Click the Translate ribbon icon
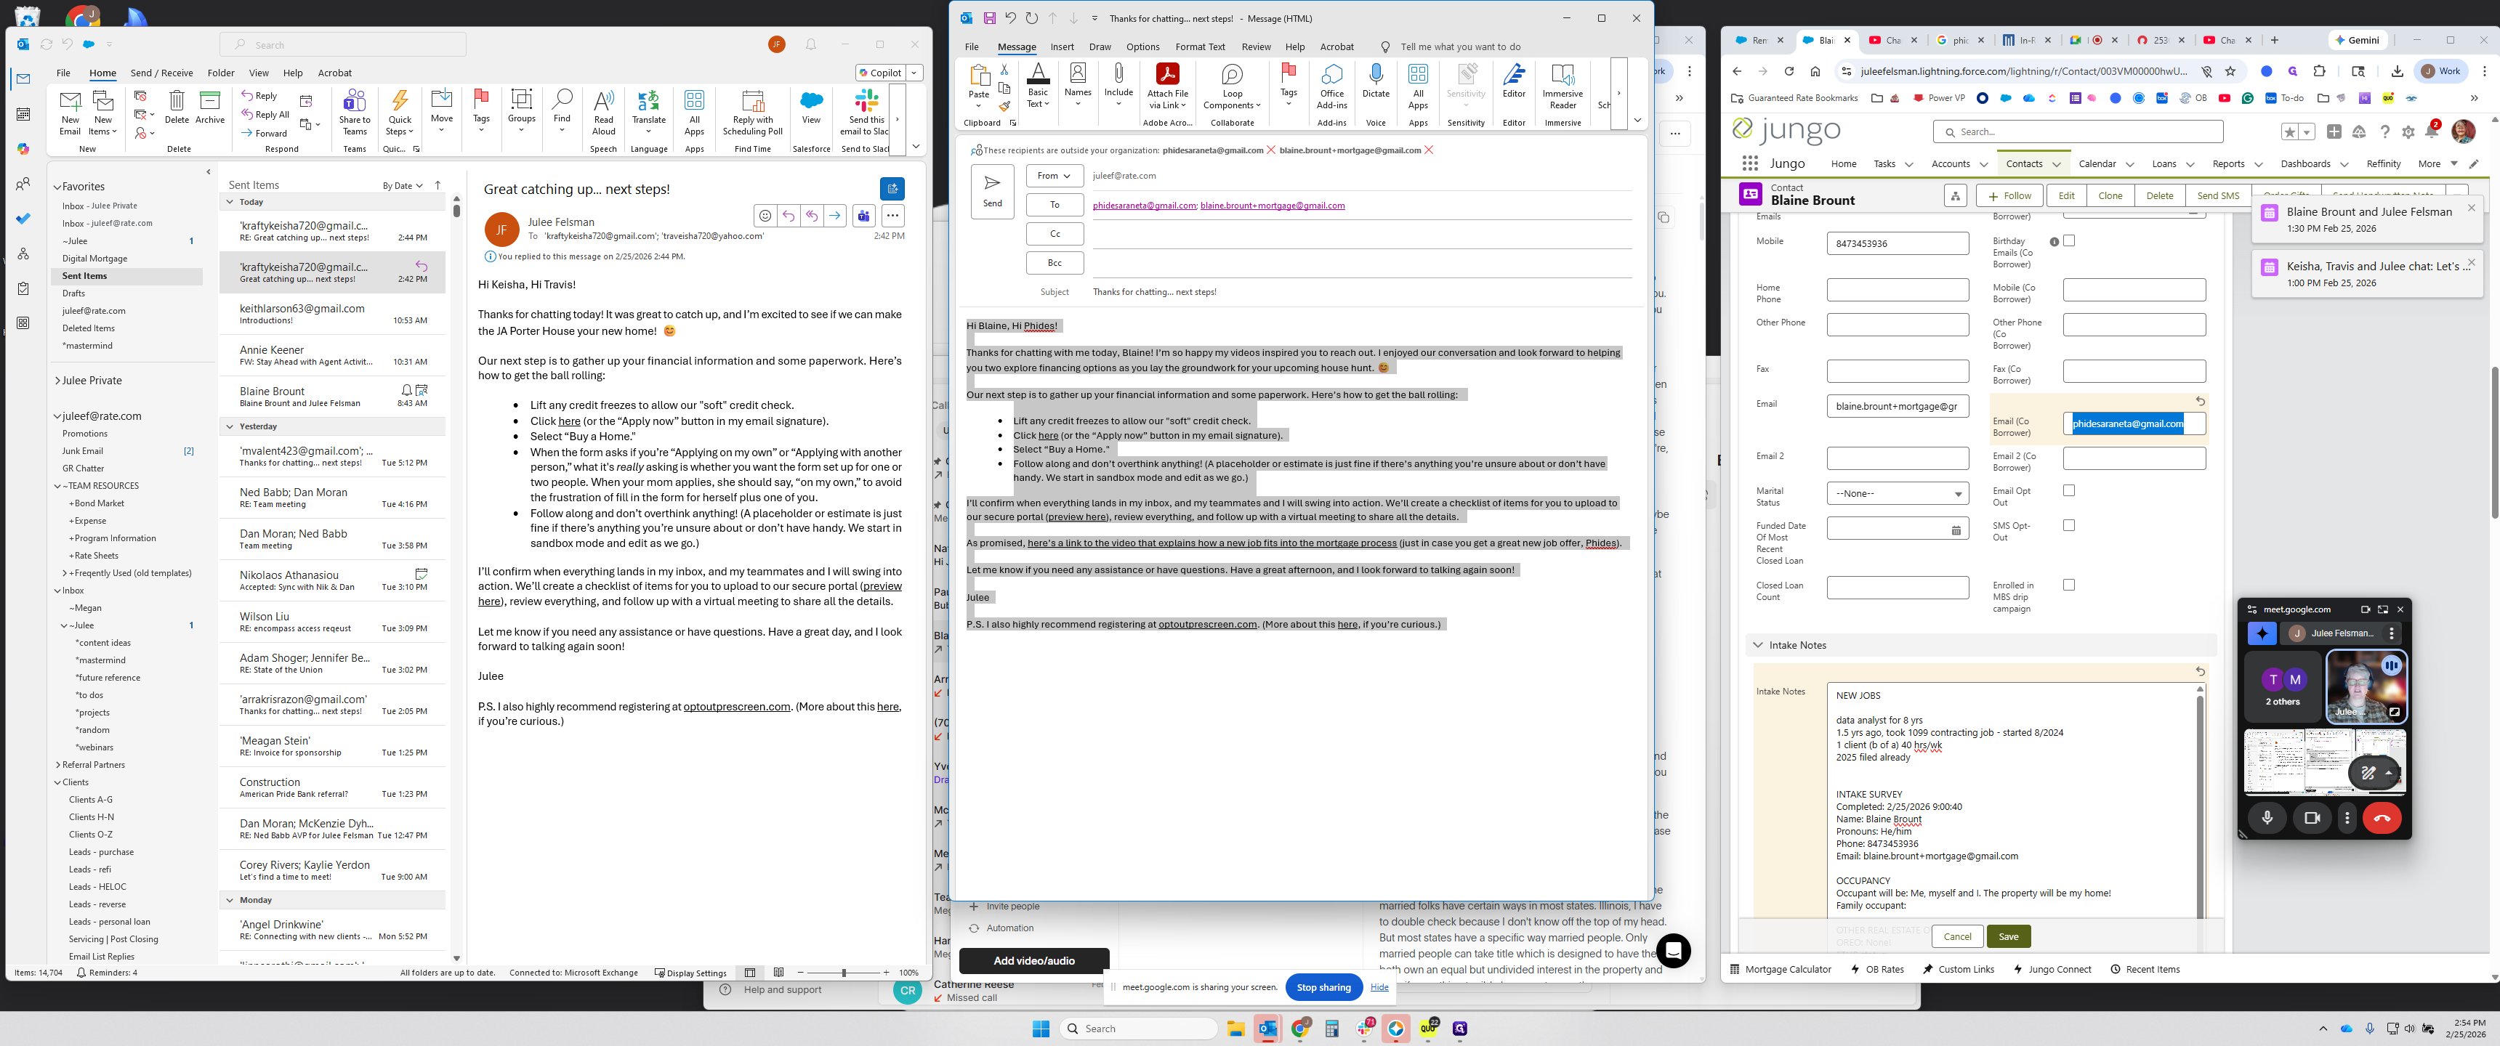 (x=648, y=101)
